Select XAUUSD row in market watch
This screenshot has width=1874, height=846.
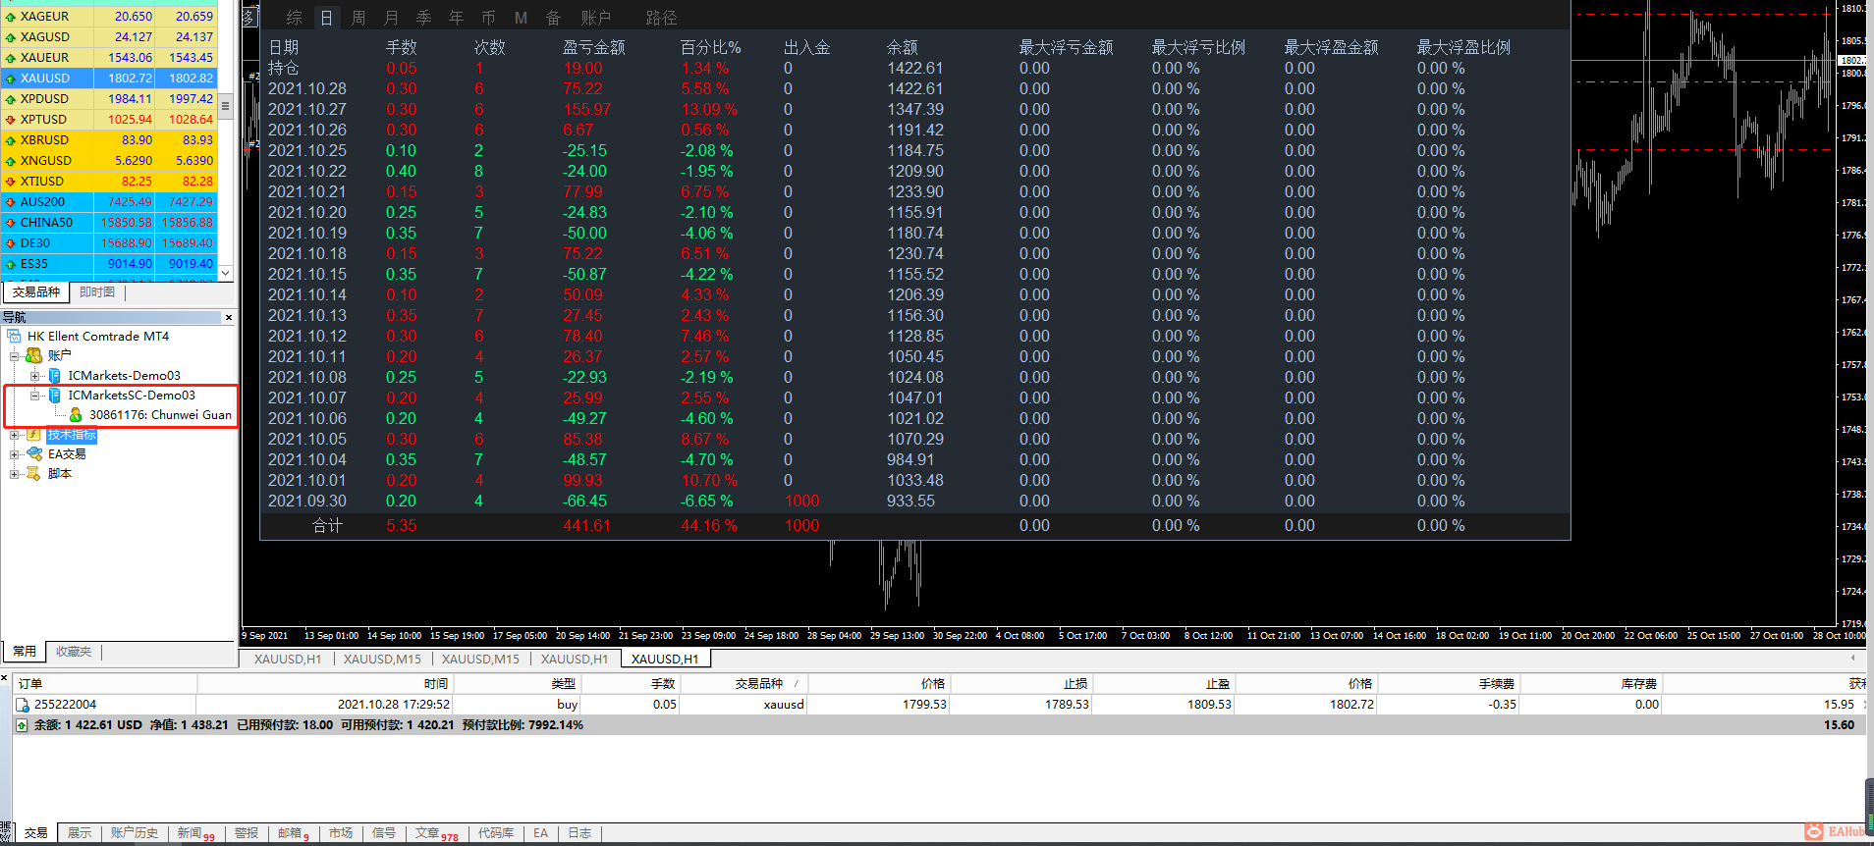click(109, 79)
